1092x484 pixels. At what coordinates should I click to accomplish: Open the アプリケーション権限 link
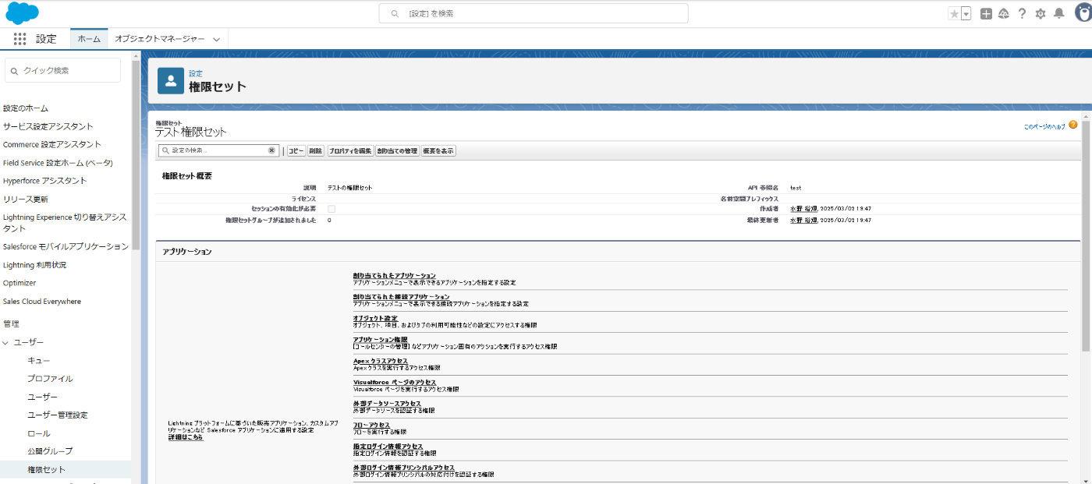pyautogui.click(x=380, y=339)
